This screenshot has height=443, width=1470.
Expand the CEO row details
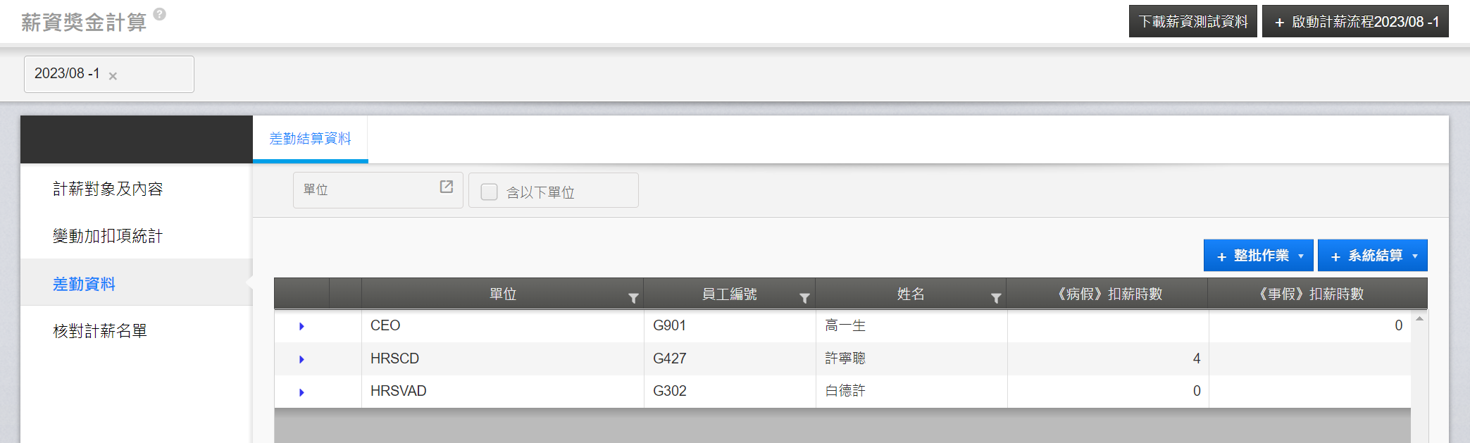(301, 326)
